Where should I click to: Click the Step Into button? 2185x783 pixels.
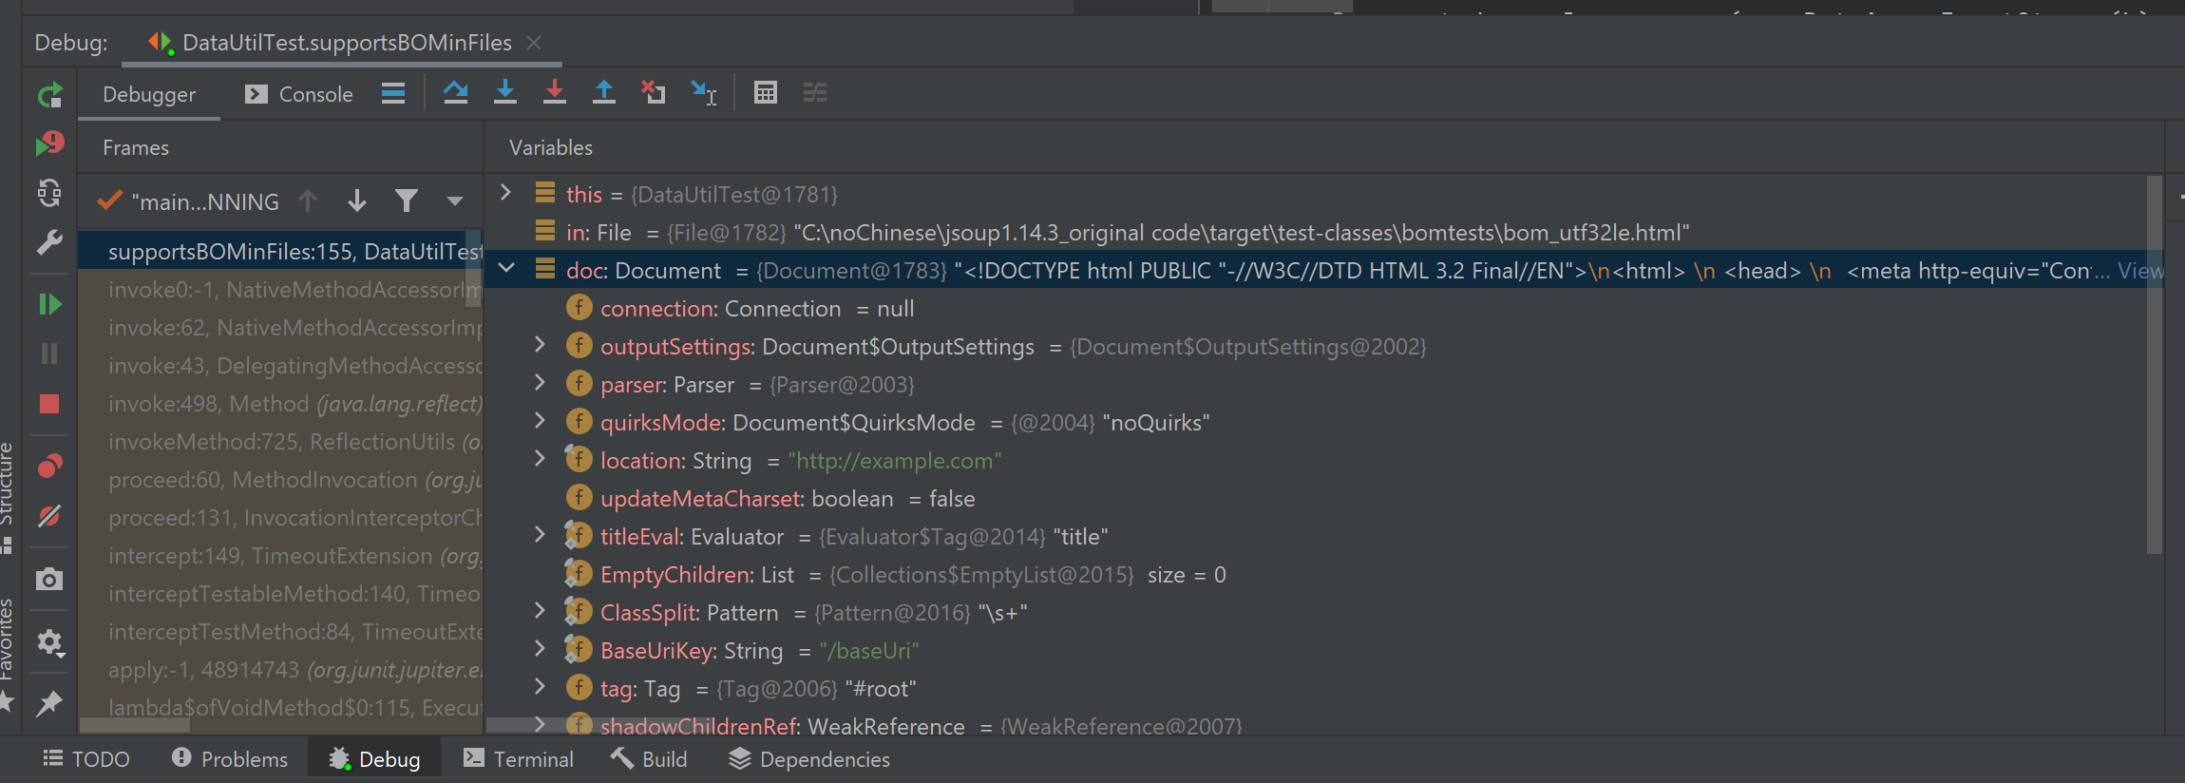tap(505, 92)
